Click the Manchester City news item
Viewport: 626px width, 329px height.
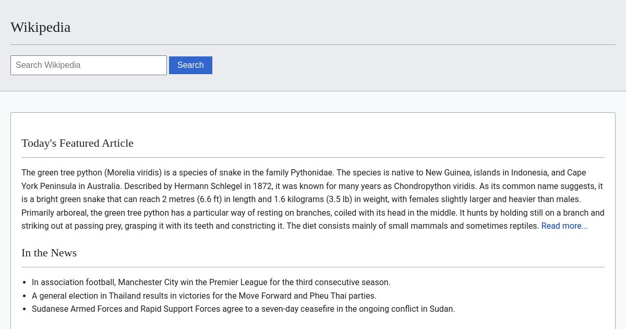(x=211, y=283)
